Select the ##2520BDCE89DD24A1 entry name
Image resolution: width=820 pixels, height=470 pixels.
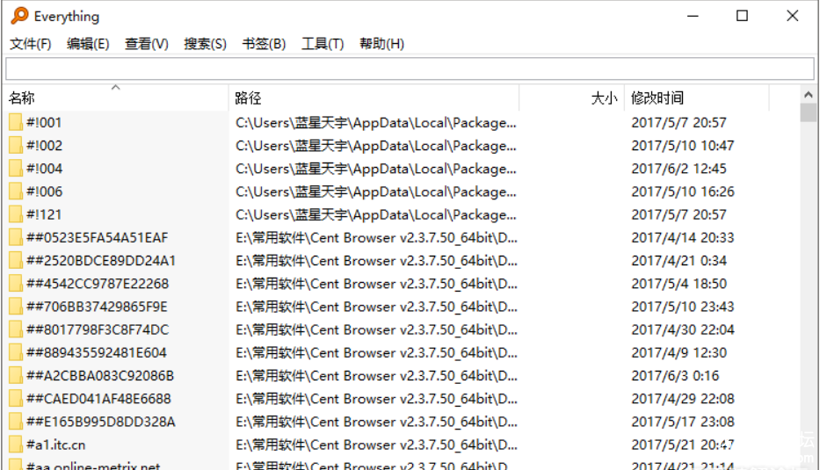[x=101, y=260]
